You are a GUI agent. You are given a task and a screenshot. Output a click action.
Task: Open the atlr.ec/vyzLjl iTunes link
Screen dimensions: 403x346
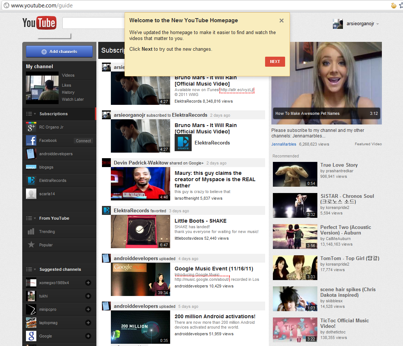237,90
